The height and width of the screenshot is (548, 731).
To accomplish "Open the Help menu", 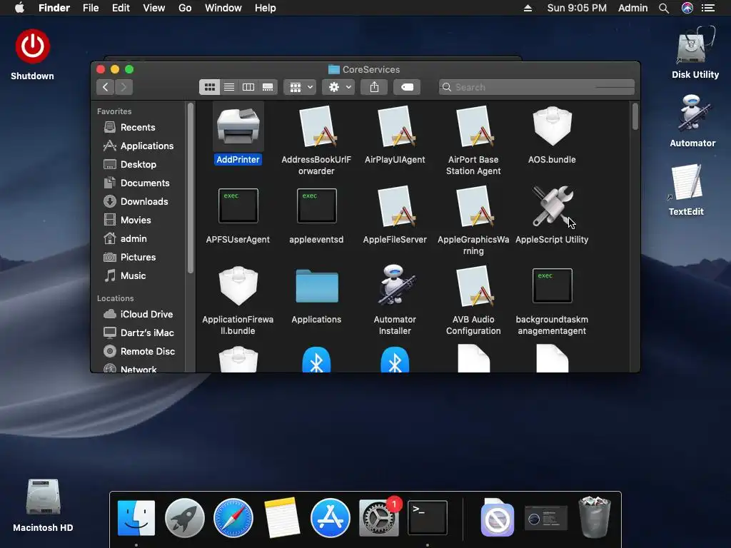I will (x=266, y=8).
